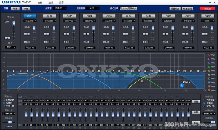Mute the OUT9 channel speaker icon
Image resolution: width=218 pixels, height=130 pixels.
(x=185, y=34)
